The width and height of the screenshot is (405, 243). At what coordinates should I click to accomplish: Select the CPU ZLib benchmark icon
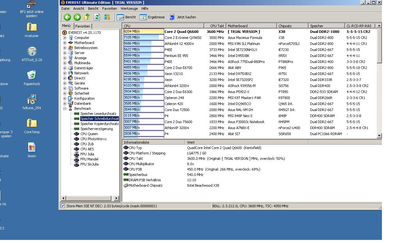77,144
